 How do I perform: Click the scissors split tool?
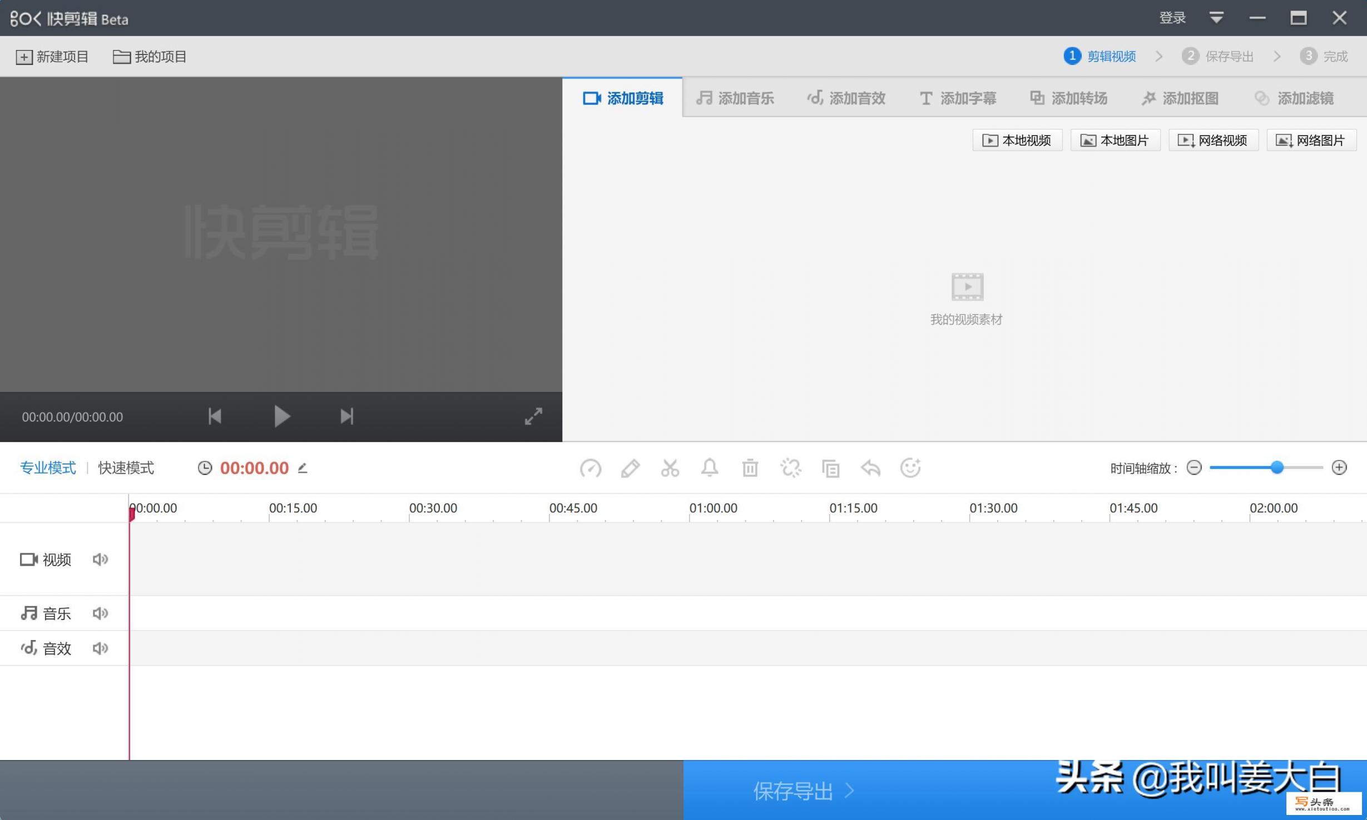pos(670,468)
